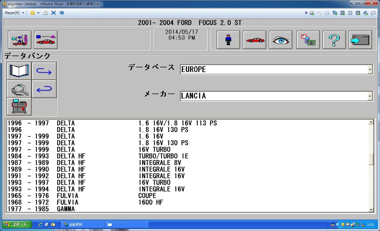
Task: Click VMware send Ctrl+Alt+Del icon
Action: [x=45, y=13]
